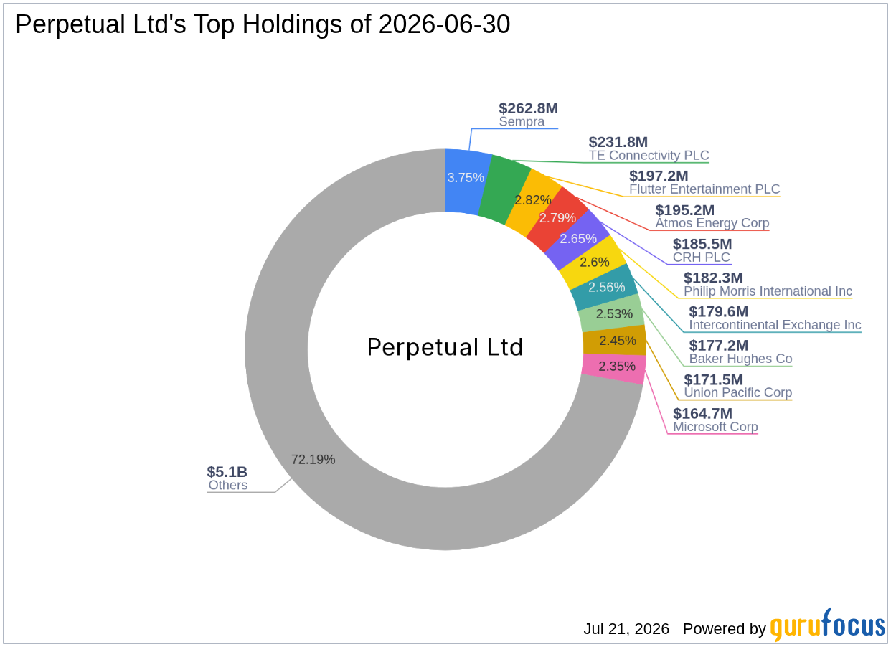Click the $197.2M value
This screenshot has width=891, height=647.
(x=659, y=176)
